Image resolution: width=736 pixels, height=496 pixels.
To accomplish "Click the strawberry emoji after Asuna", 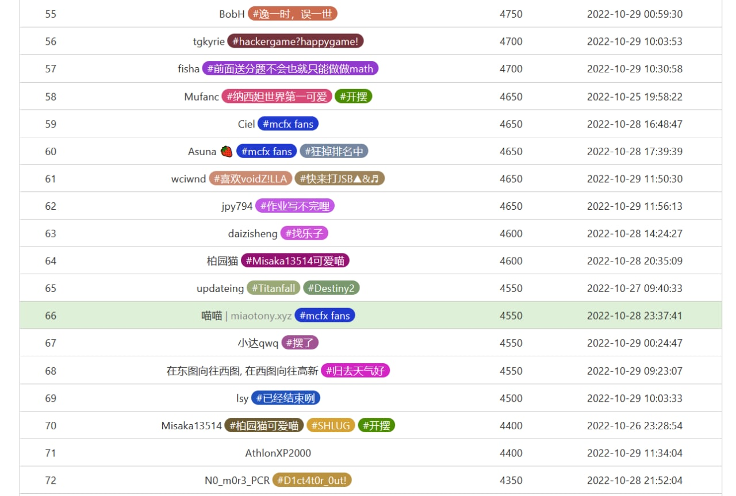I will [227, 152].
